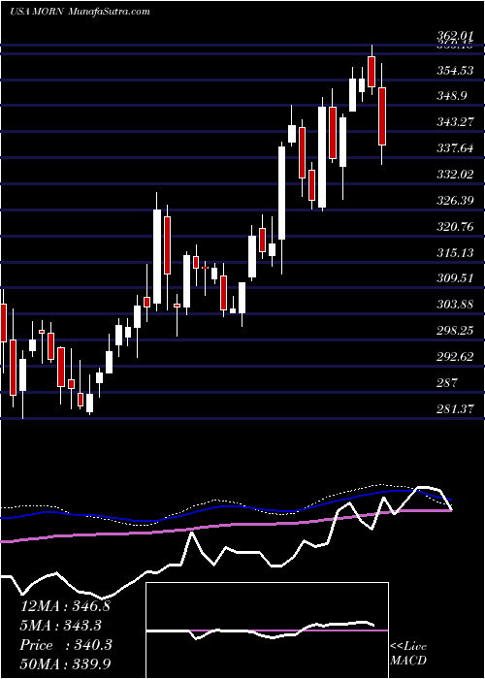Click the 309.51 price axis label
The image size is (485, 679).
click(455, 278)
